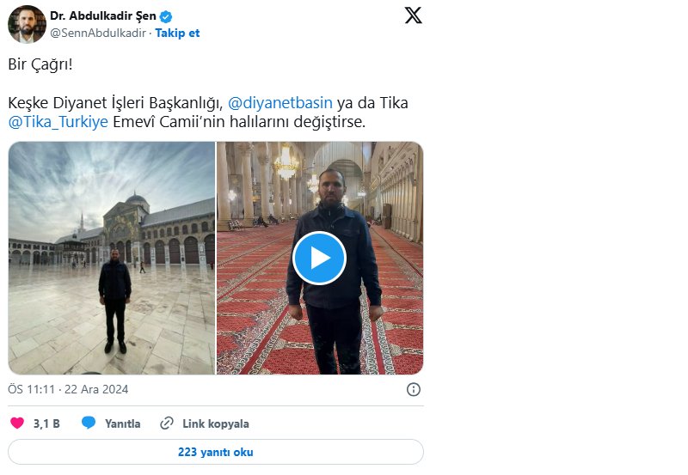Open the mosque courtyard photo
Viewport: 688px width, 475px height.
(112, 258)
